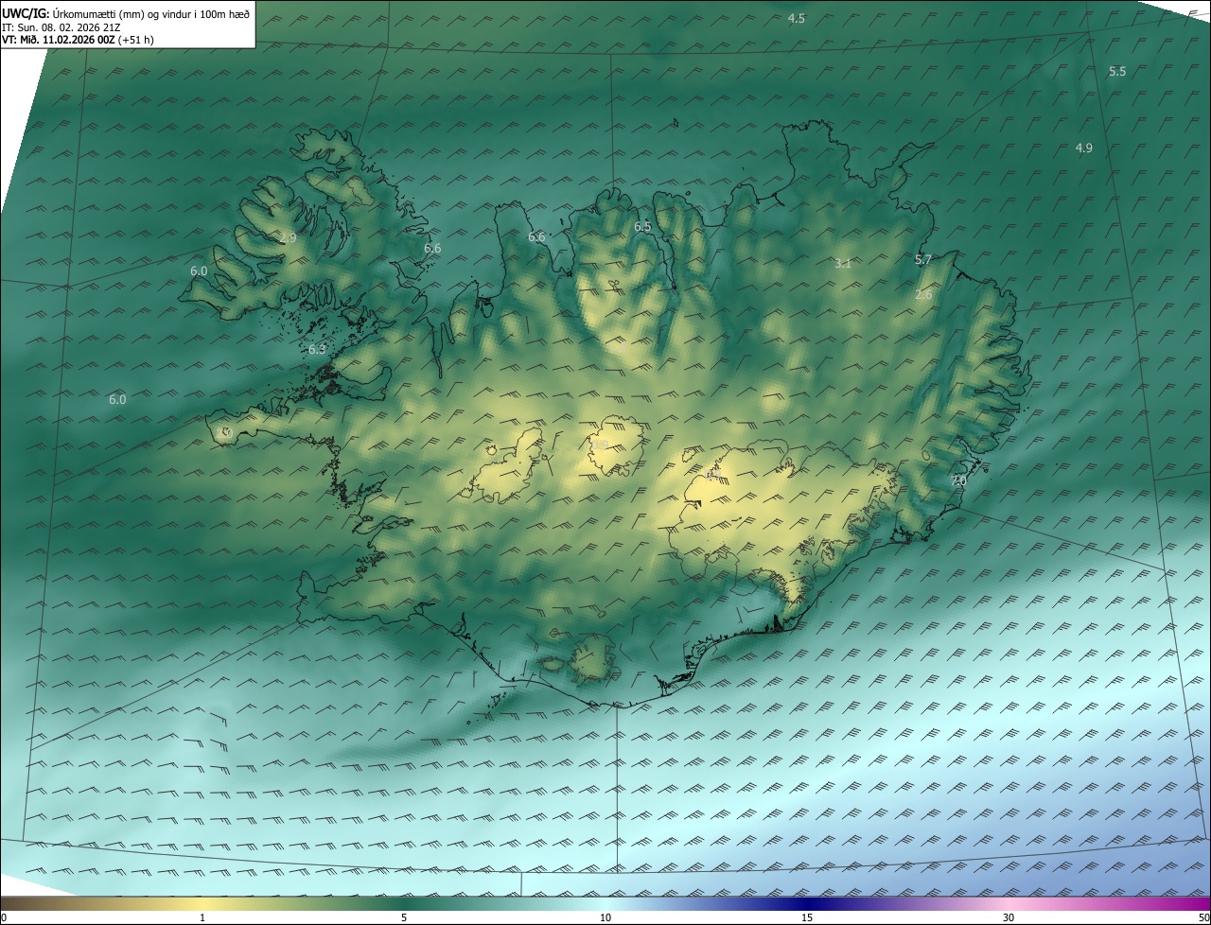Screen dimensions: 1211x925
Task: Click the 7.0 value on east coast
Action: coord(958,481)
